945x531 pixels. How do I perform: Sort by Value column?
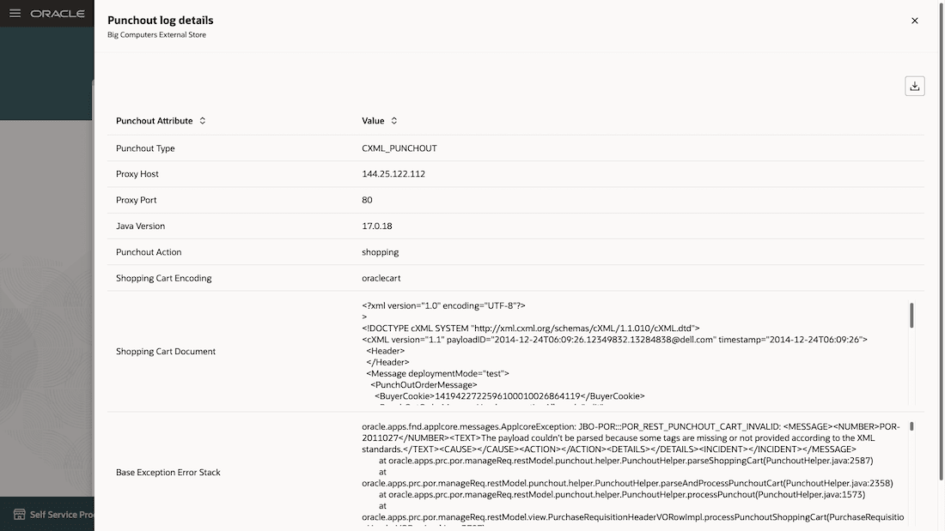click(x=394, y=121)
